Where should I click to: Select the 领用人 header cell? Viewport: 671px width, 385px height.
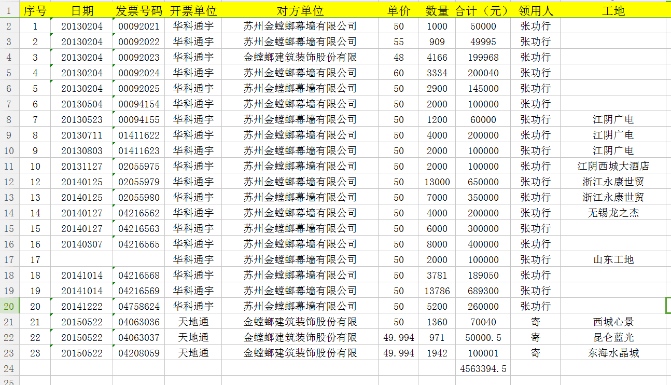536,10
